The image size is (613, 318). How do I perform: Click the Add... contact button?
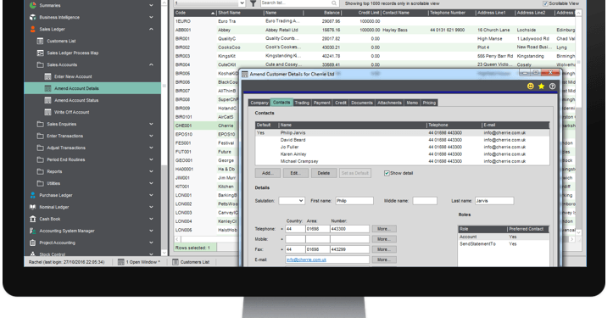point(268,173)
